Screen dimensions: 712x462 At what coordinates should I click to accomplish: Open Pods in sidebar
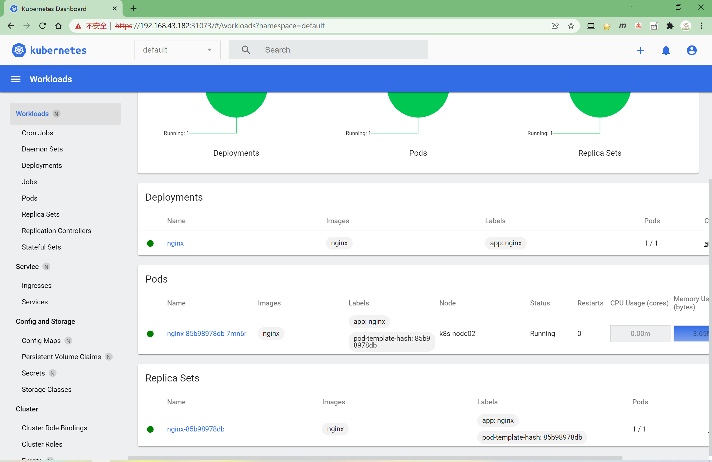(30, 198)
